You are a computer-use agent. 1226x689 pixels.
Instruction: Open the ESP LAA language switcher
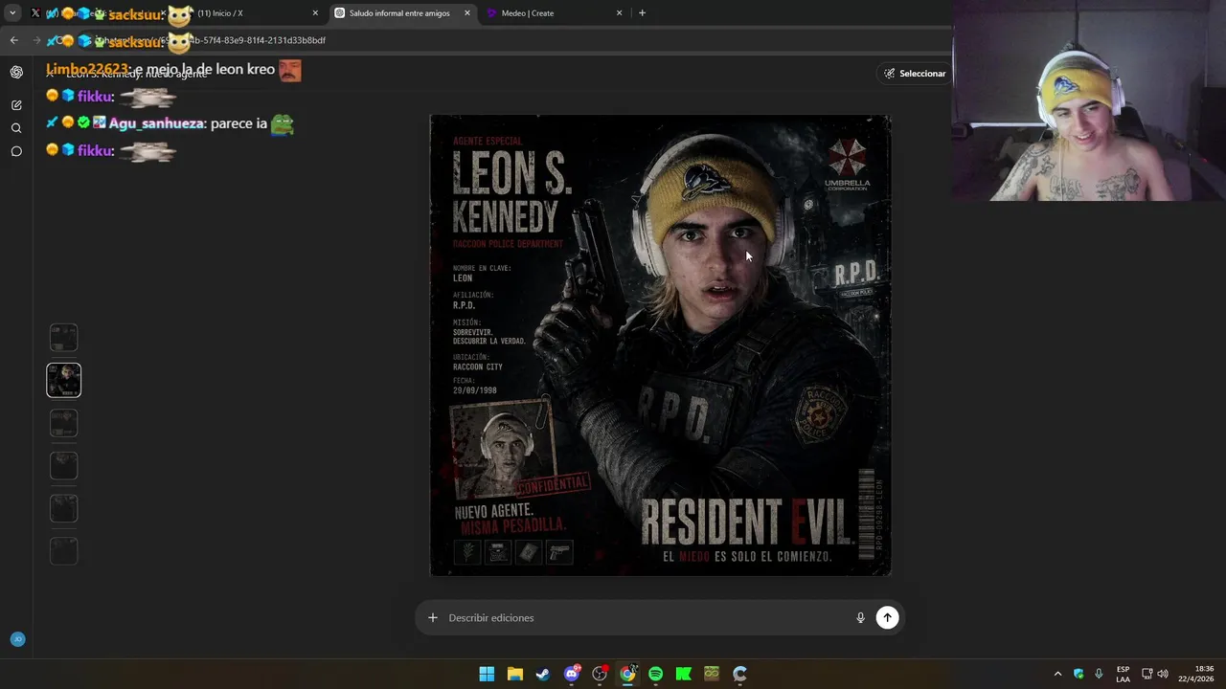click(x=1123, y=674)
